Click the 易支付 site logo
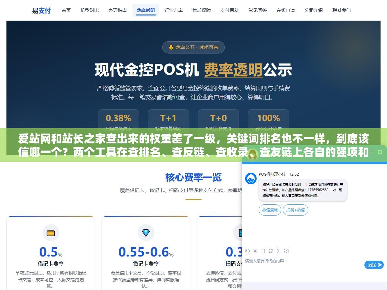Viewport: 387px width, 290px height. pyautogui.click(x=41, y=10)
